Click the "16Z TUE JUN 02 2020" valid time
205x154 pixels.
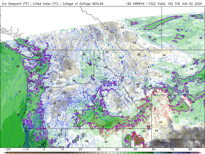pos(185,4)
